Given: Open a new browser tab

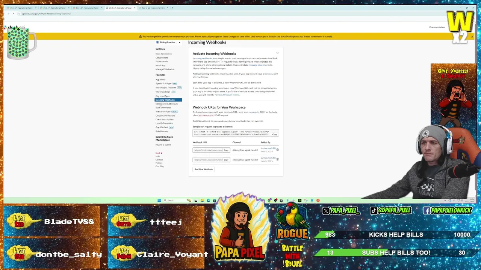Looking at the screenshot, I should tap(172, 8).
